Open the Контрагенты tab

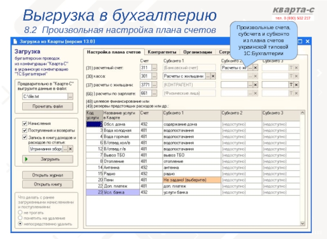point(162,52)
